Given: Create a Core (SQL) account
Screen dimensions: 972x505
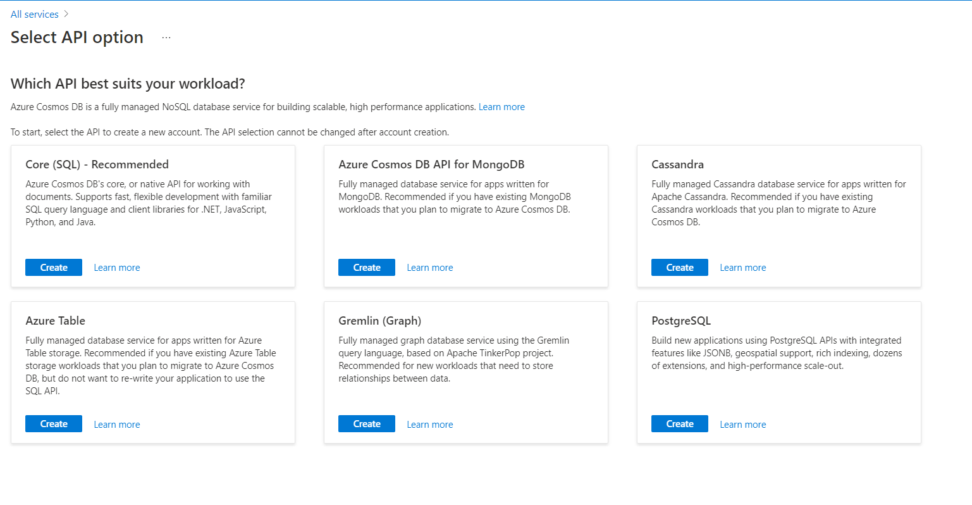Looking at the screenshot, I should tap(54, 268).
